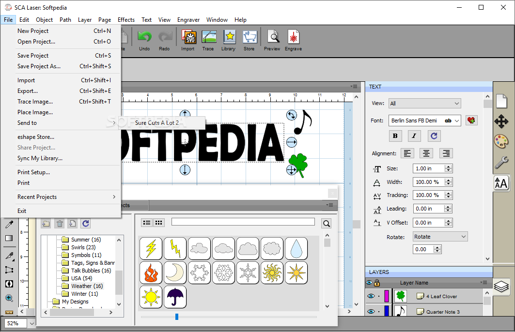This screenshot has width=515, height=332.
Task: Open the wrench settings panel icon
Action: (501, 162)
